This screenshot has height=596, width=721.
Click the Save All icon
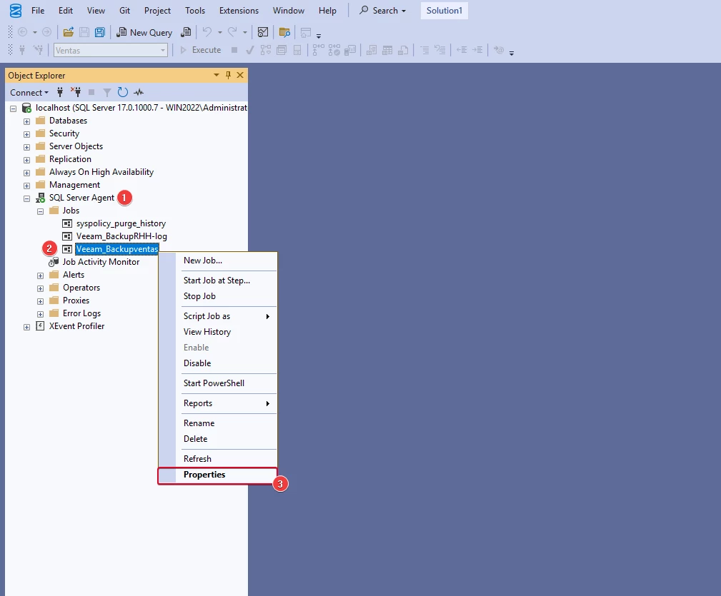point(100,32)
